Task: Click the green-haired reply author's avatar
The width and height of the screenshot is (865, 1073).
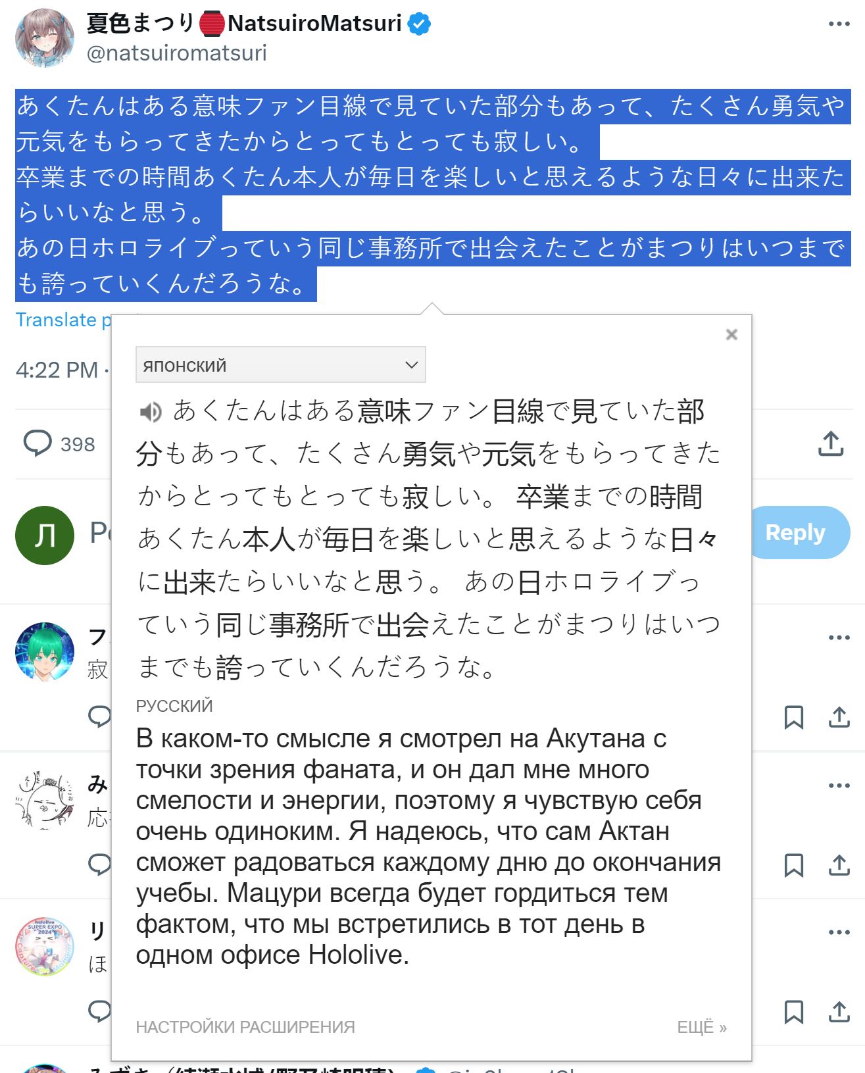Action: tap(45, 652)
